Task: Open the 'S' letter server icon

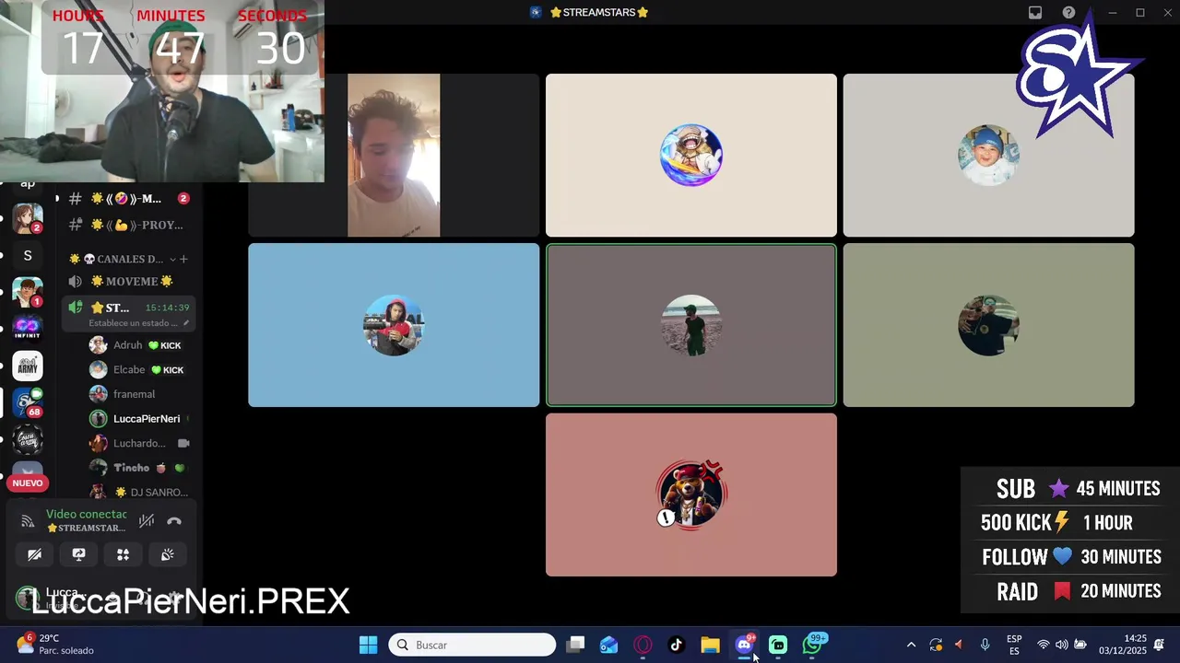Action: (x=28, y=255)
